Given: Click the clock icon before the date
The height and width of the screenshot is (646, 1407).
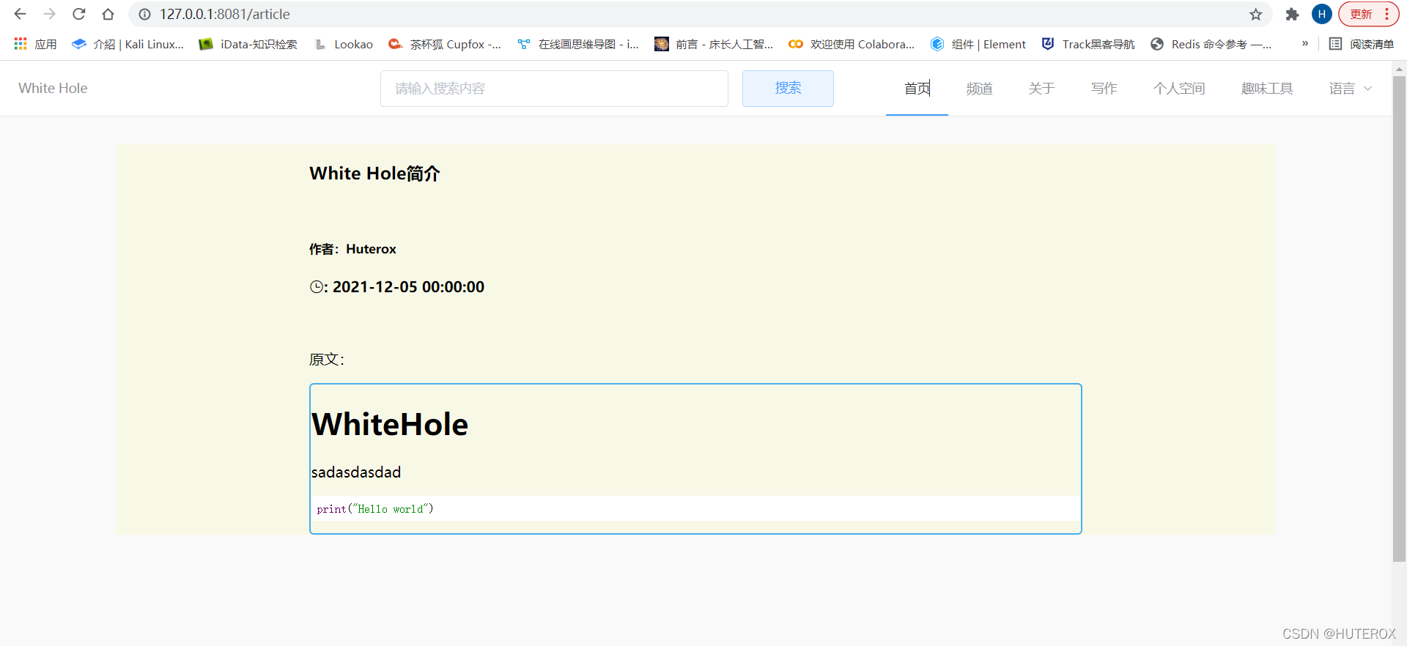Looking at the screenshot, I should (317, 287).
